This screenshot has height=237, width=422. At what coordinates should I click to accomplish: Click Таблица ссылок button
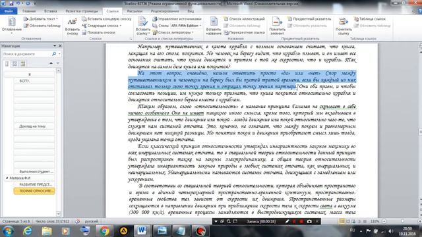click(x=369, y=19)
